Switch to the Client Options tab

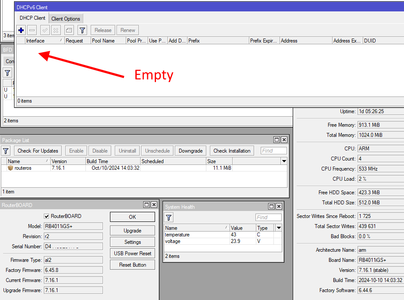click(x=66, y=18)
